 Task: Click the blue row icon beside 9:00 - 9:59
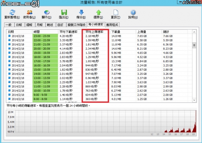[9, 95]
